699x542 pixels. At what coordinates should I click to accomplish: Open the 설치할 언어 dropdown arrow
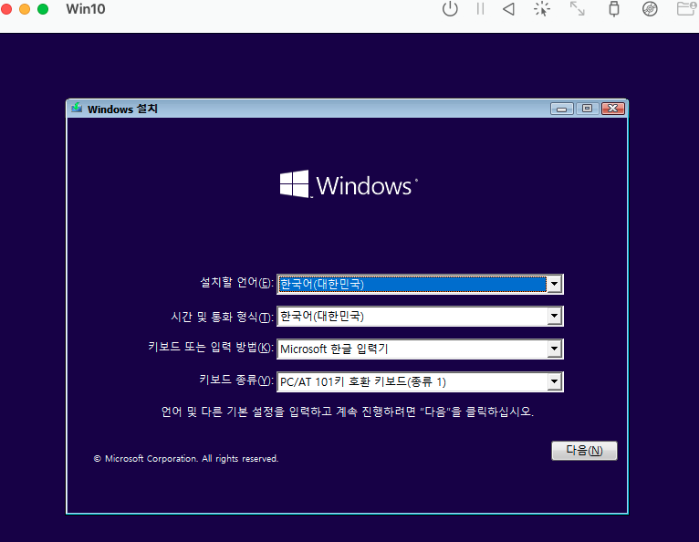coord(554,284)
